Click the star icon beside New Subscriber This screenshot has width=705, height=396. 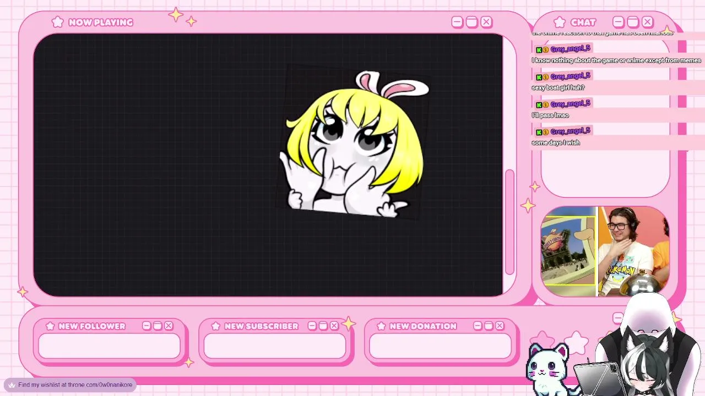coord(216,326)
